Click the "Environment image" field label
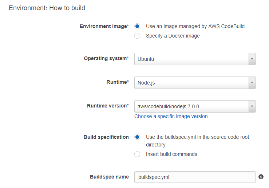The height and width of the screenshot is (188, 269). tap(104, 26)
